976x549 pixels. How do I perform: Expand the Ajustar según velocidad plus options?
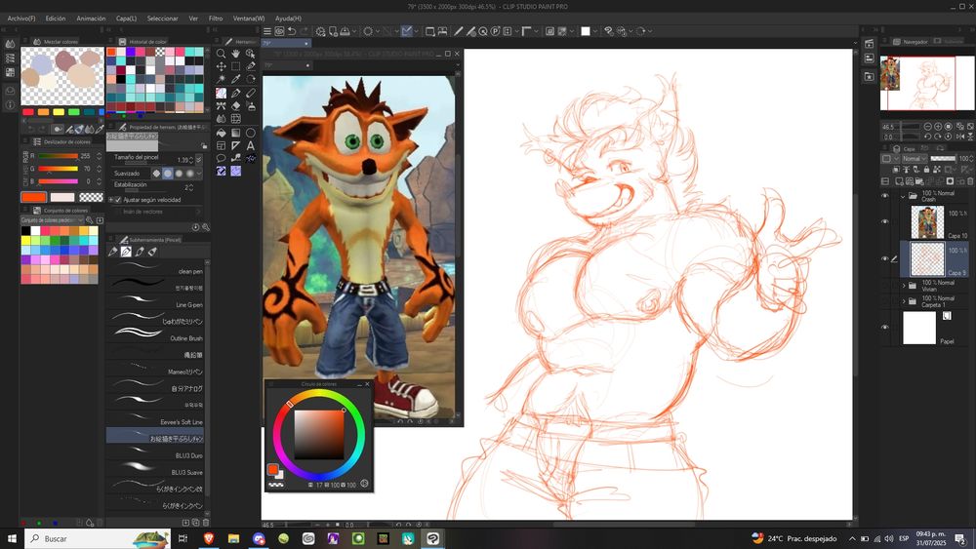point(111,200)
